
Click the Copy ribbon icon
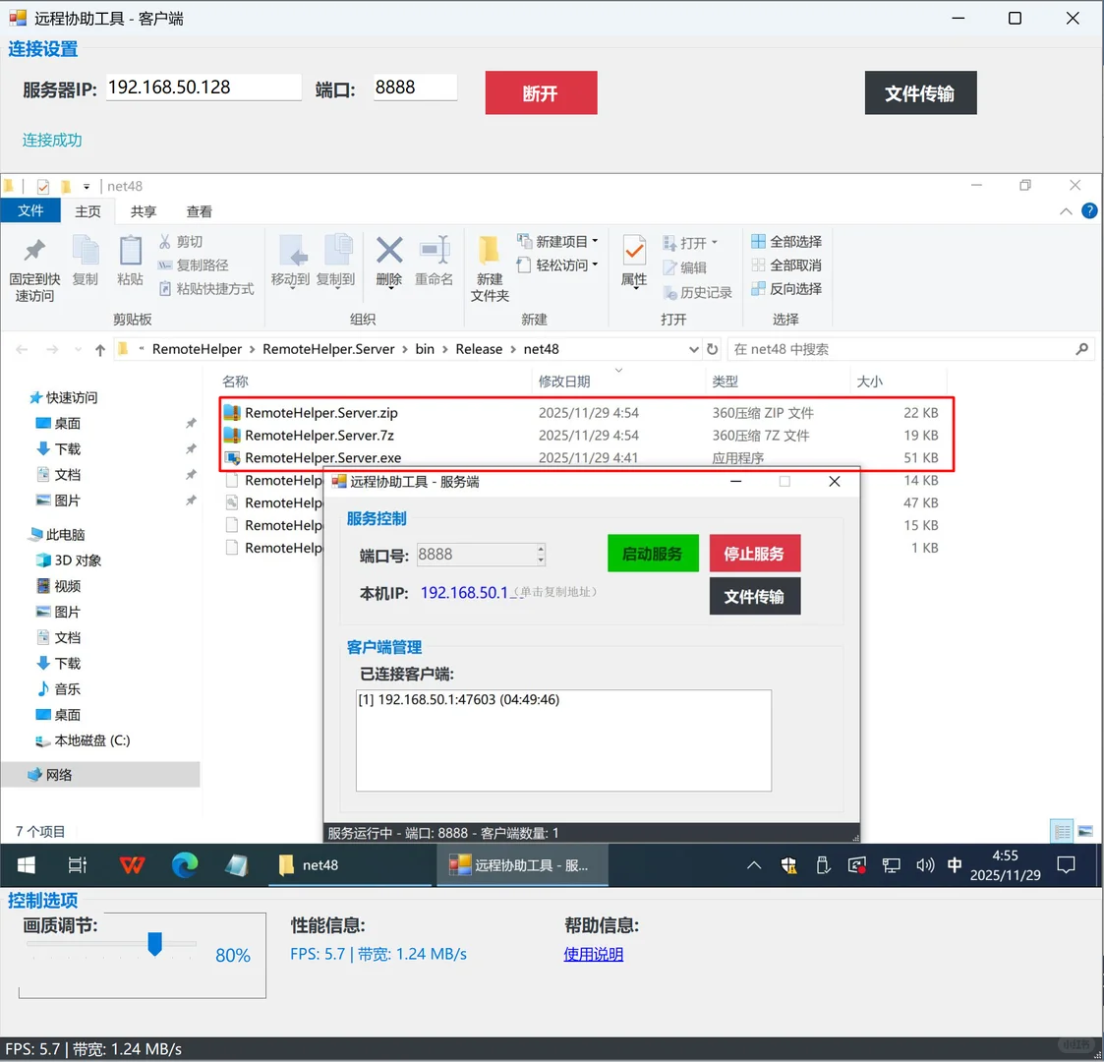[x=86, y=251]
